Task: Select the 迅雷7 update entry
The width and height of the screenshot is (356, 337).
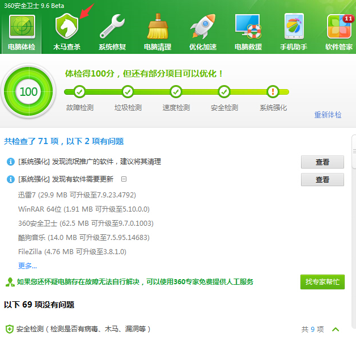Action: 77,195
